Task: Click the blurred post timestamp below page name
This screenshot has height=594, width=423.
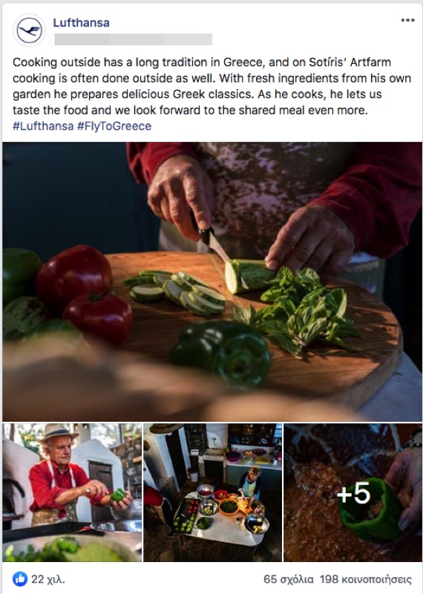Action: tap(134, 39)
